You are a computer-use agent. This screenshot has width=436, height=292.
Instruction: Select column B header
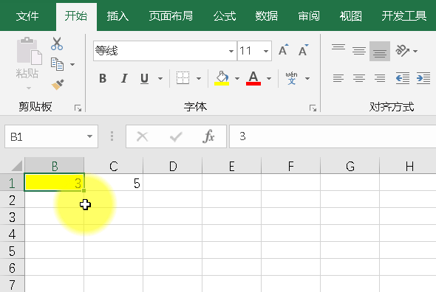click(55, 166)
